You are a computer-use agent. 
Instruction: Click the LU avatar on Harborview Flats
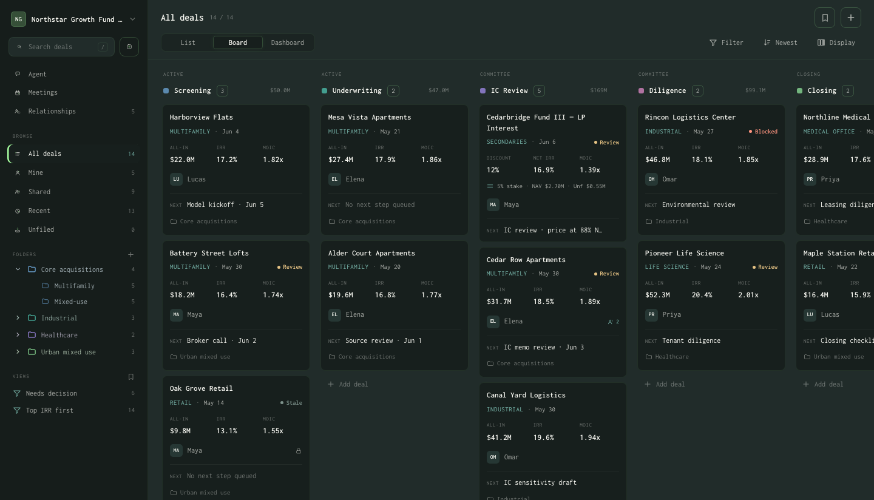point(176,179)
